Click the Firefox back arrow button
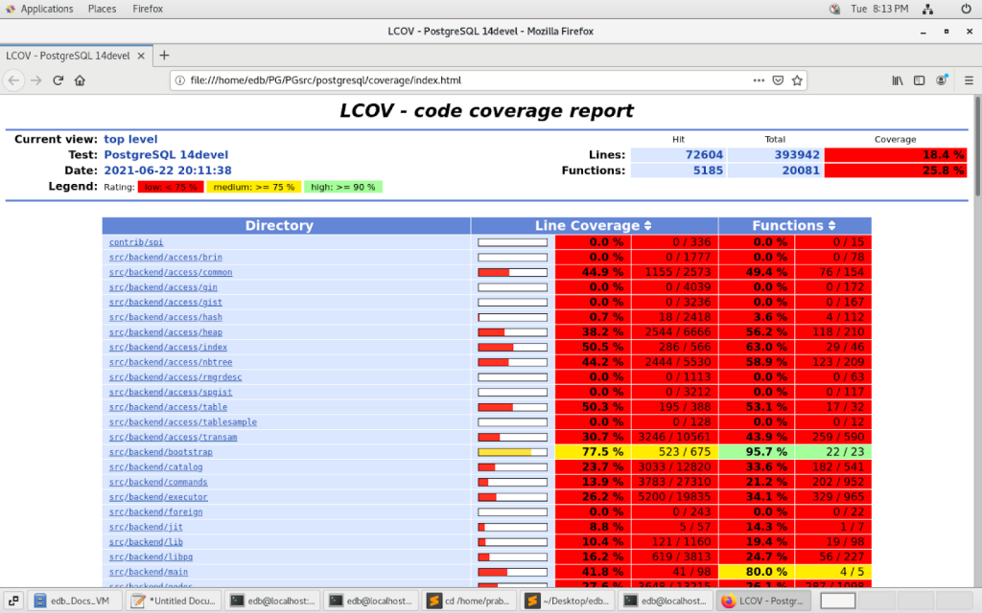The image size is (982, 613). (13, 80)
